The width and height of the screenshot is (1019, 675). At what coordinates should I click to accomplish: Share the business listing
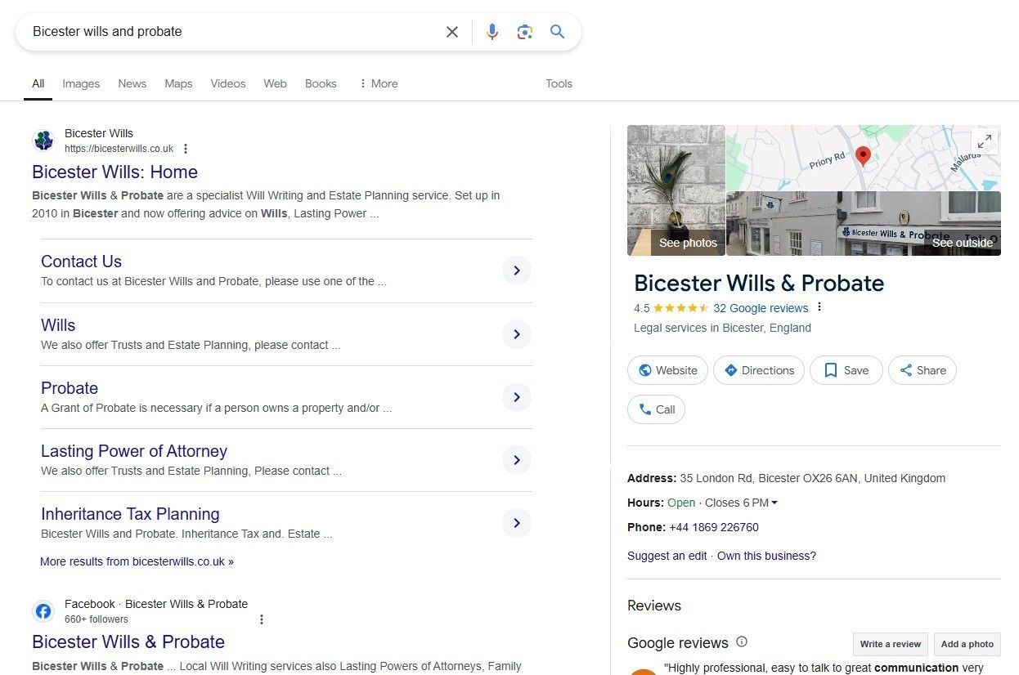point(922,370)
